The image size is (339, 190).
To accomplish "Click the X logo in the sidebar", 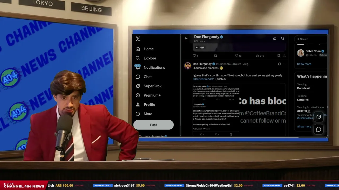I will (138, 39).
